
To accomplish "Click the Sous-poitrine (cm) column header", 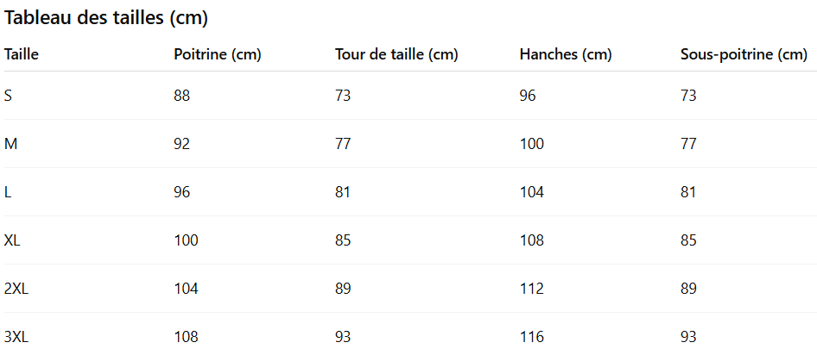I will [x=744, y=54].
